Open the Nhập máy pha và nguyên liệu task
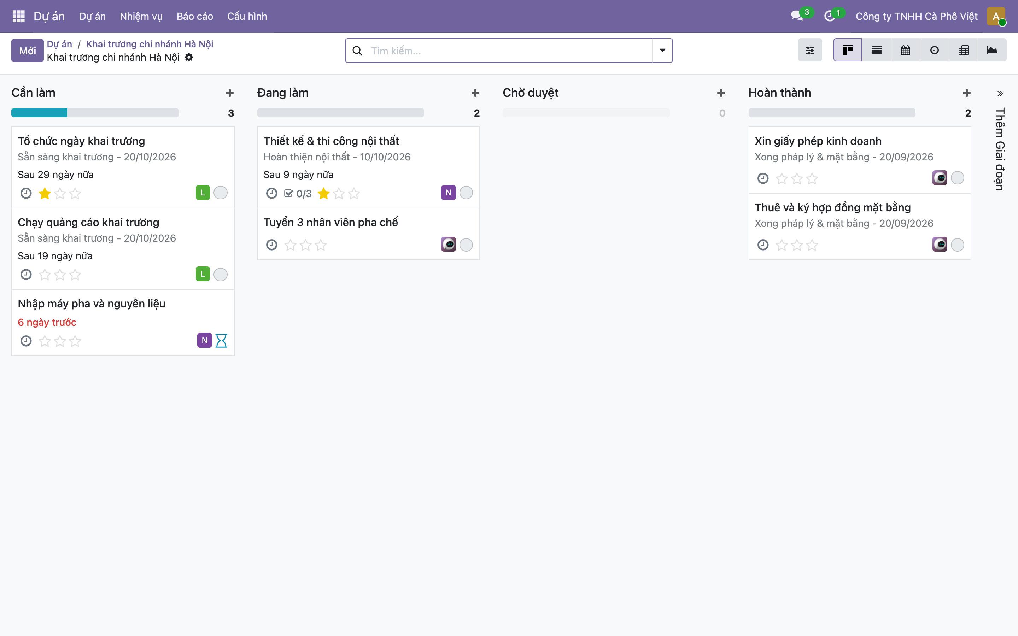 click(91, 303)
